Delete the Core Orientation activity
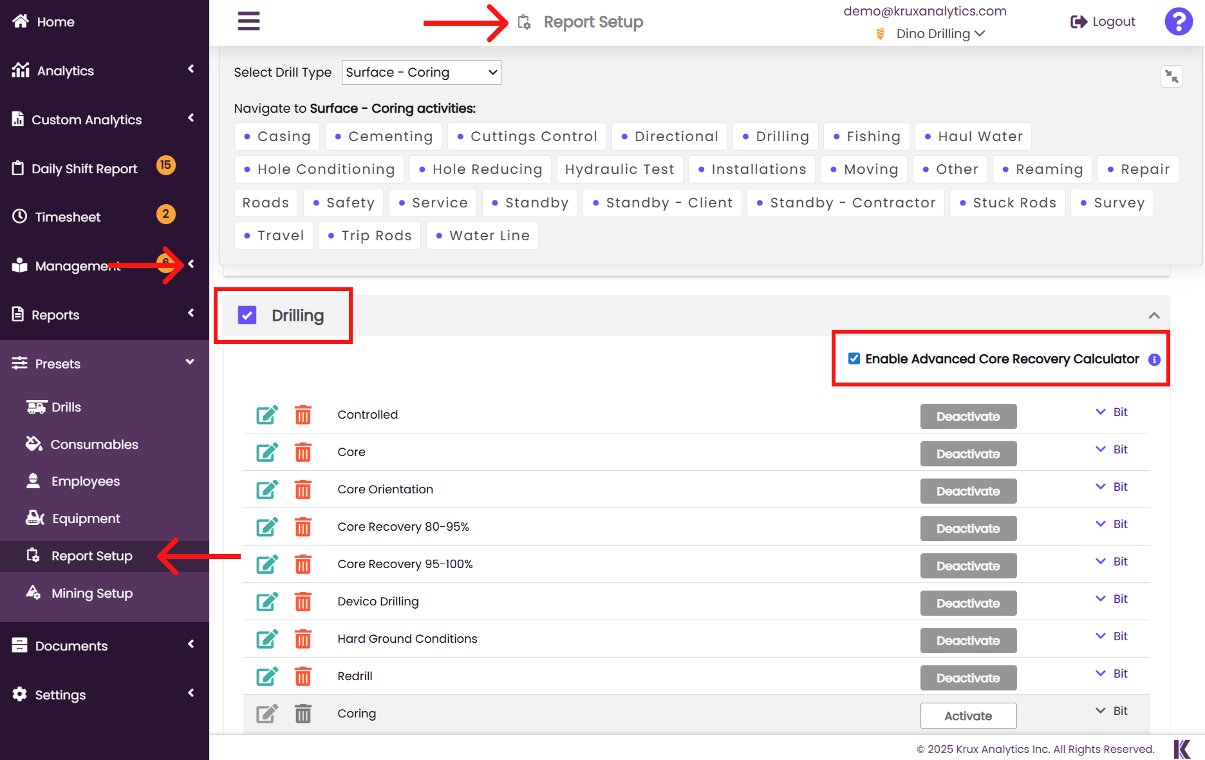 [303, 489]
